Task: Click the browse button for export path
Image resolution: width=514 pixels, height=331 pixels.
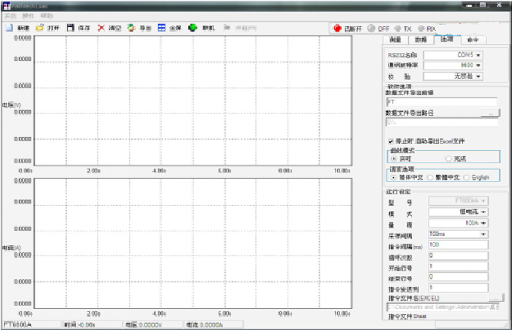Action: [x=489, y=113]
